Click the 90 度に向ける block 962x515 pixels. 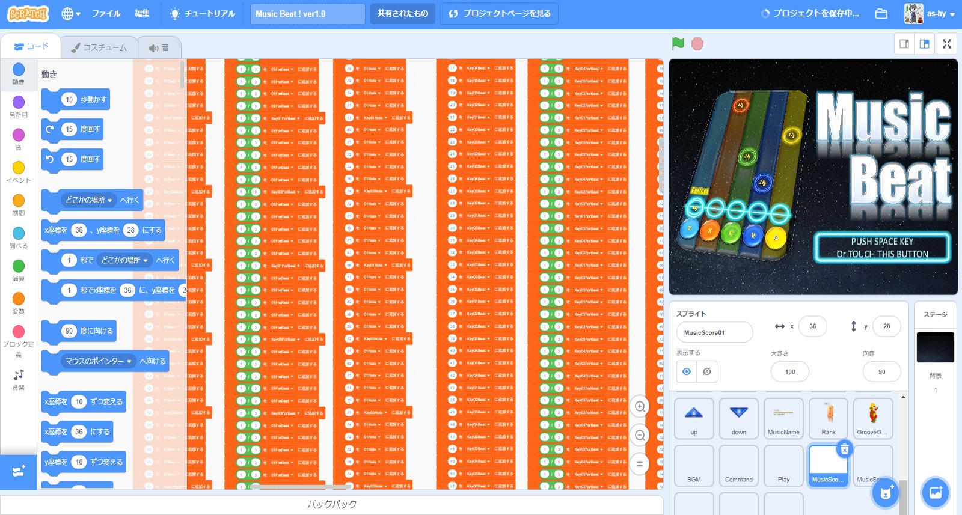coord(79,331)
